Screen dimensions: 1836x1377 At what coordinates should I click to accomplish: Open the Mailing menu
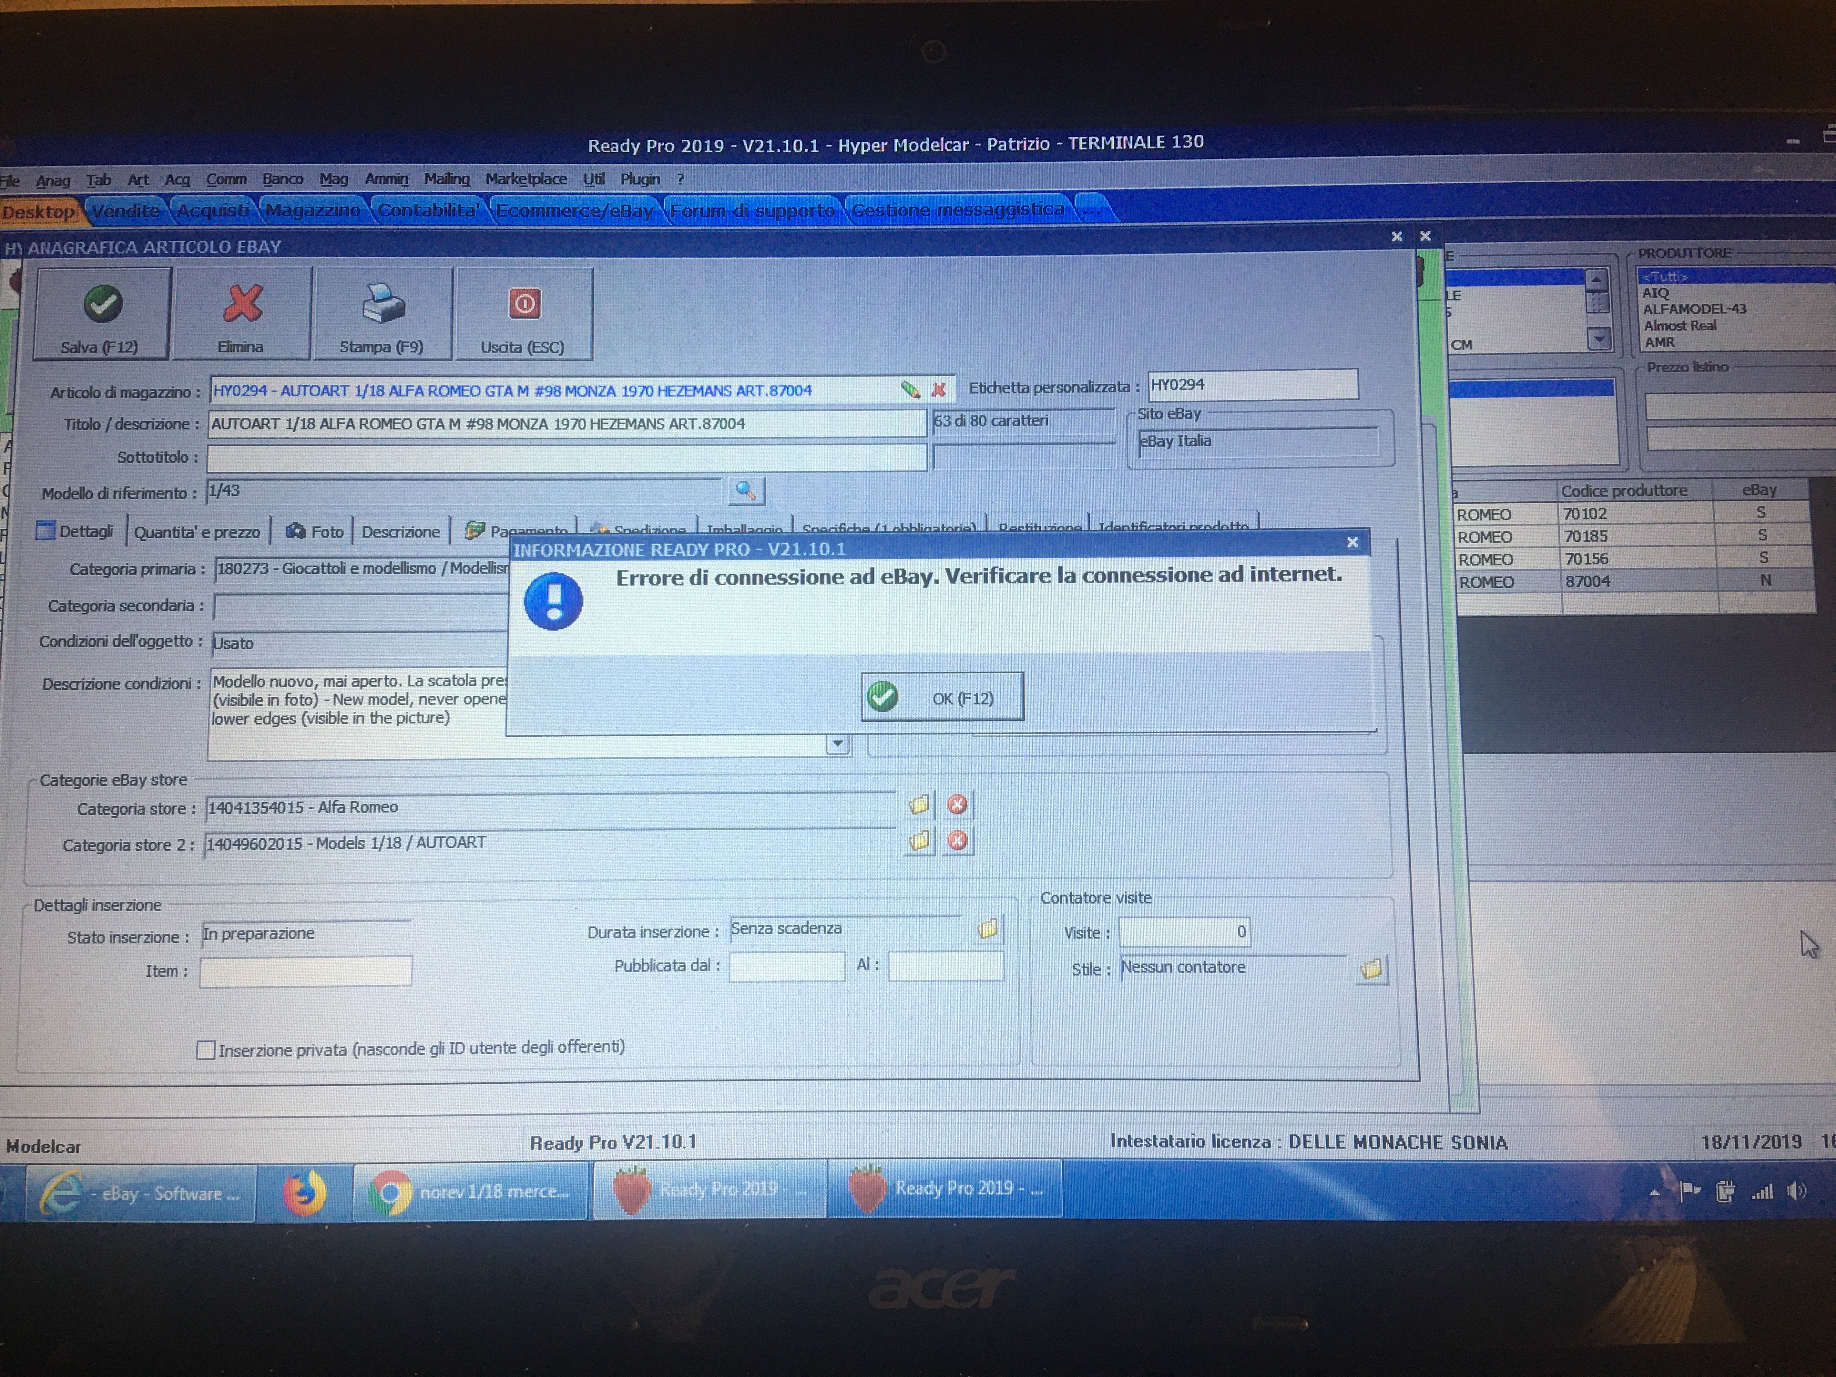click(447, 178)
